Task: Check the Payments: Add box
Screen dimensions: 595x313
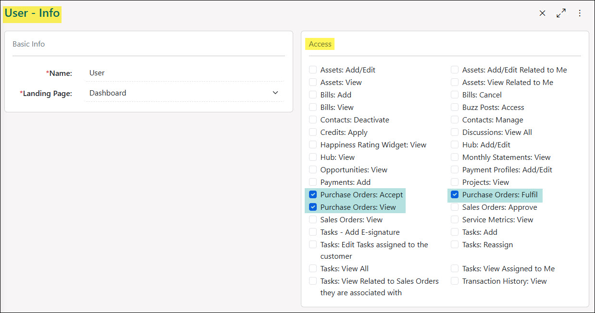Action: coord(313,182)
